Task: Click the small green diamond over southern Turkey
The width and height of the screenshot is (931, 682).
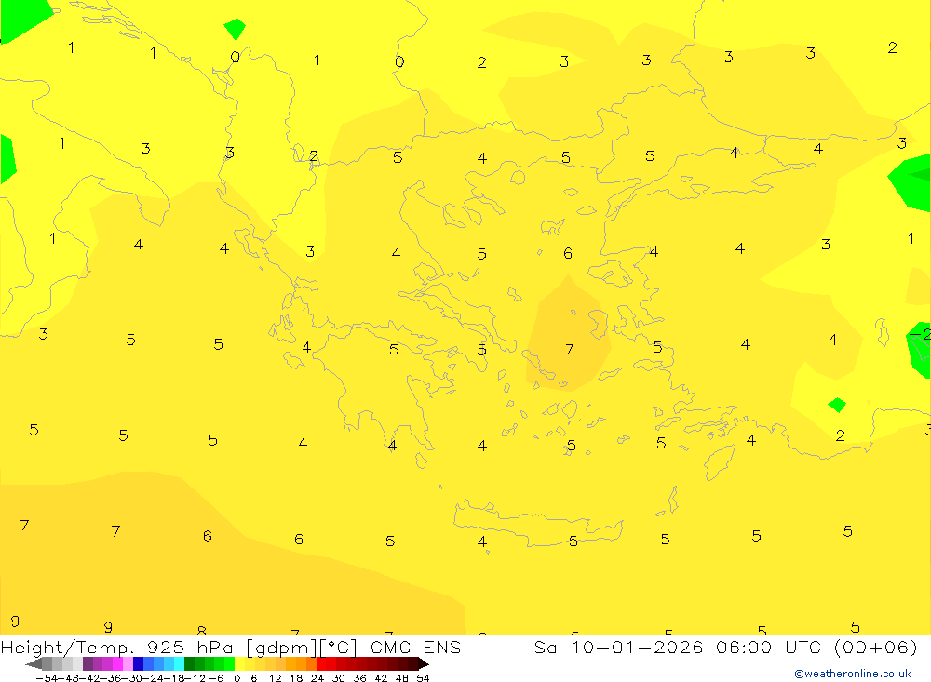Action: point(837,405)
